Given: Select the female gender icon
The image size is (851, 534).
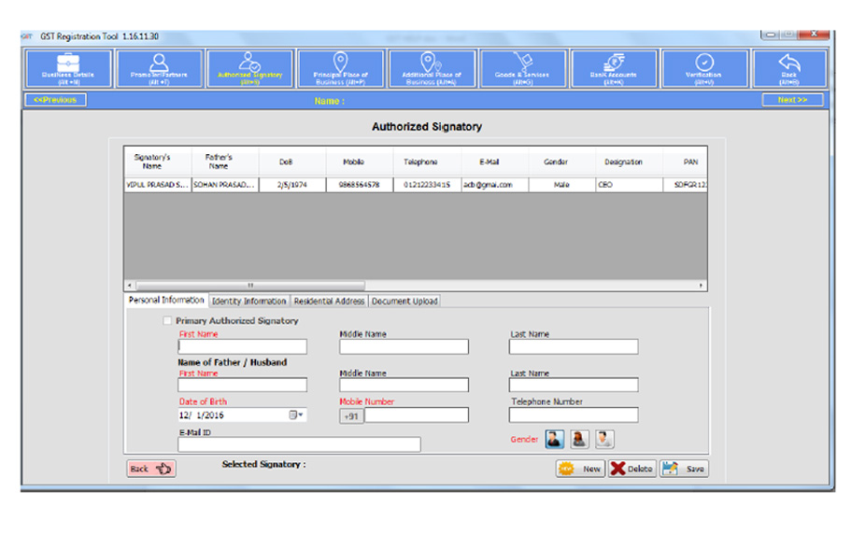Looking at the screenshot, I should [579, 439].
